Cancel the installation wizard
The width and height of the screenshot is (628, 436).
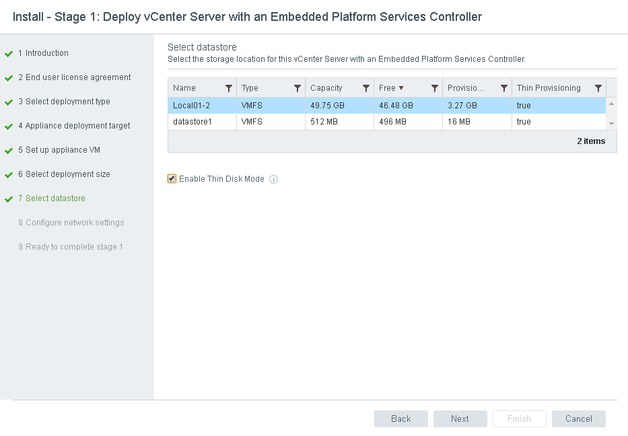pos(578,419)
